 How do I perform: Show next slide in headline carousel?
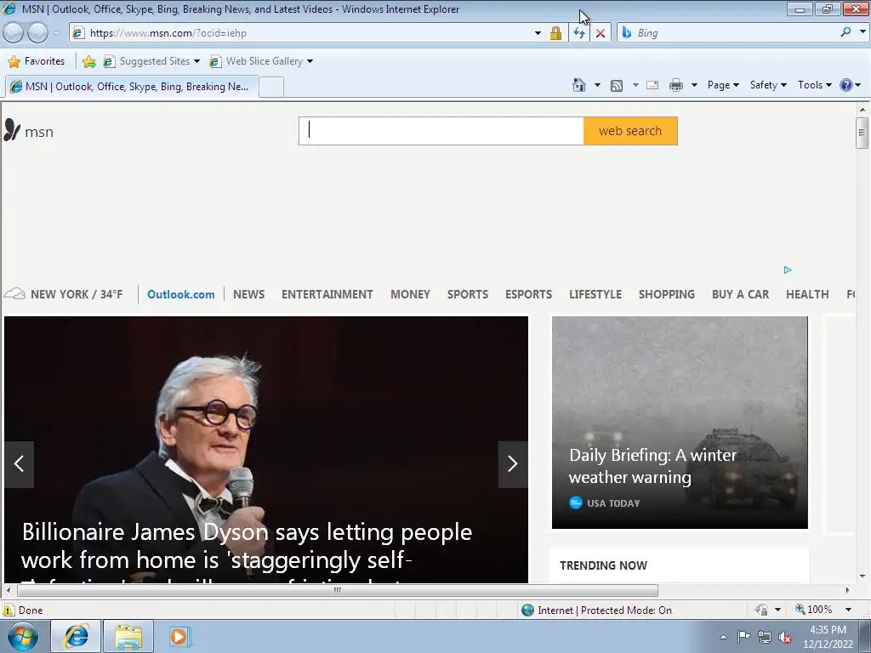(x=513, y=464)
